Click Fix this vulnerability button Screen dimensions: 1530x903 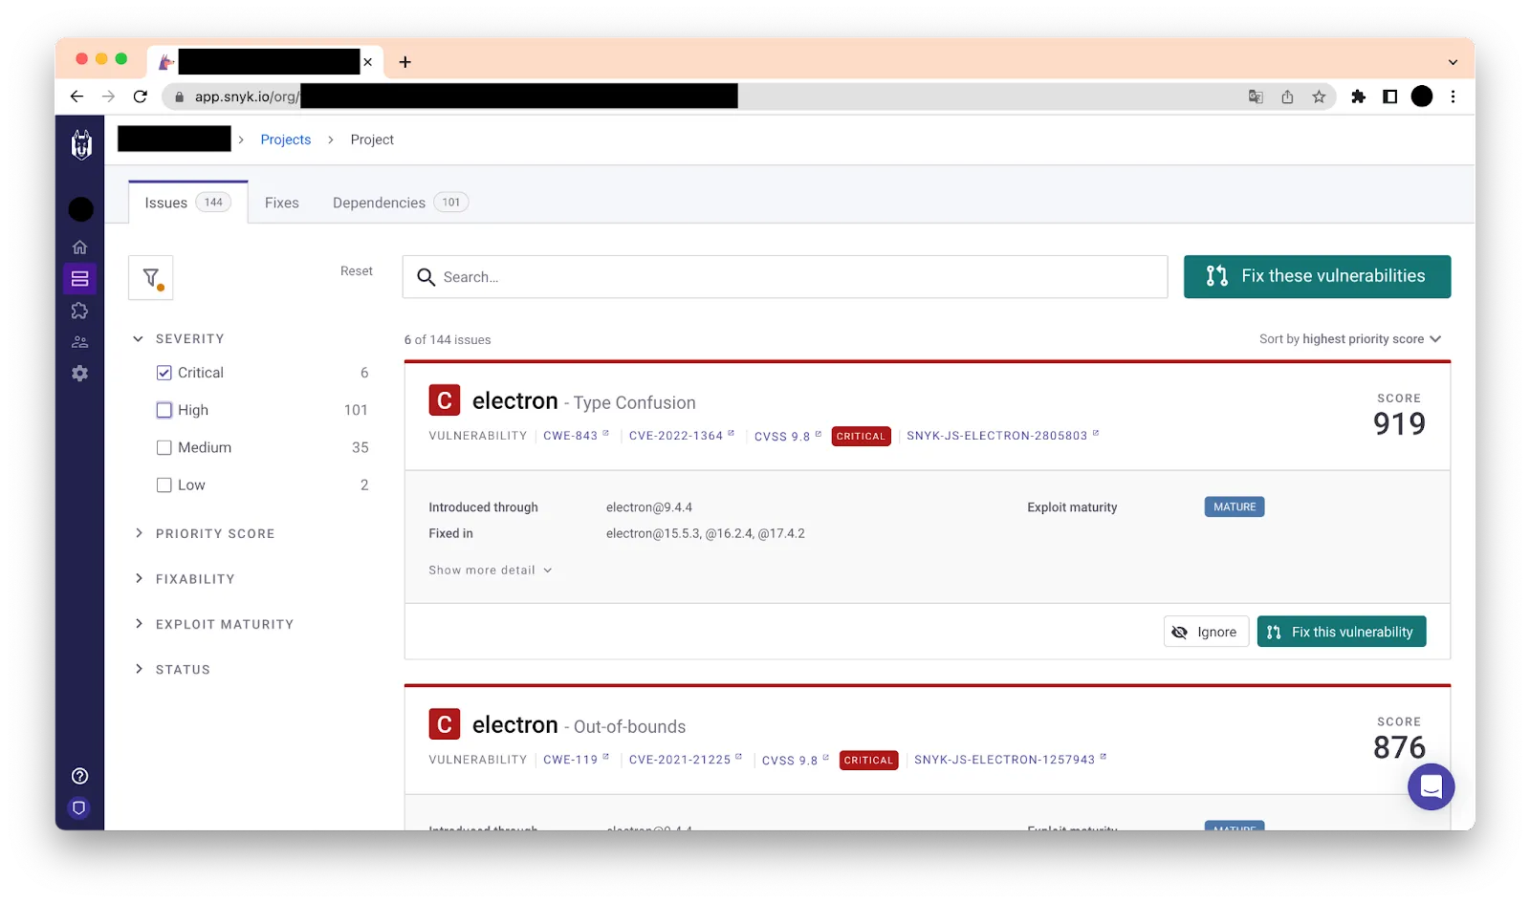tap(1341, 632)
